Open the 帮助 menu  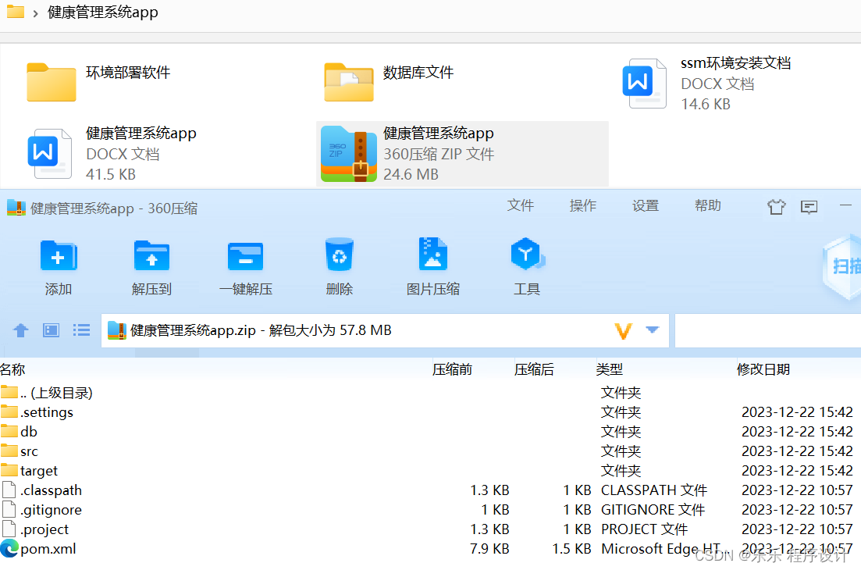point(708,205)
